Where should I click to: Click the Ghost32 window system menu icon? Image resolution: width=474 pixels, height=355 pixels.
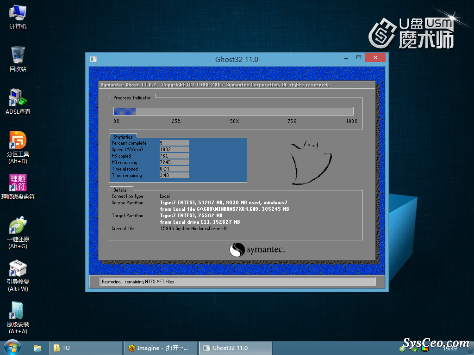(x=93, y=59)
